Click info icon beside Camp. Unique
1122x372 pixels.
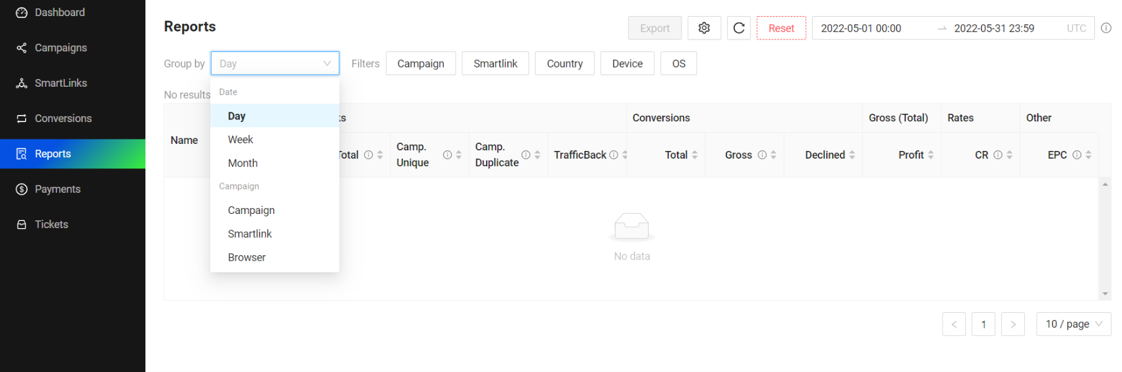click(x=447, y=155)
